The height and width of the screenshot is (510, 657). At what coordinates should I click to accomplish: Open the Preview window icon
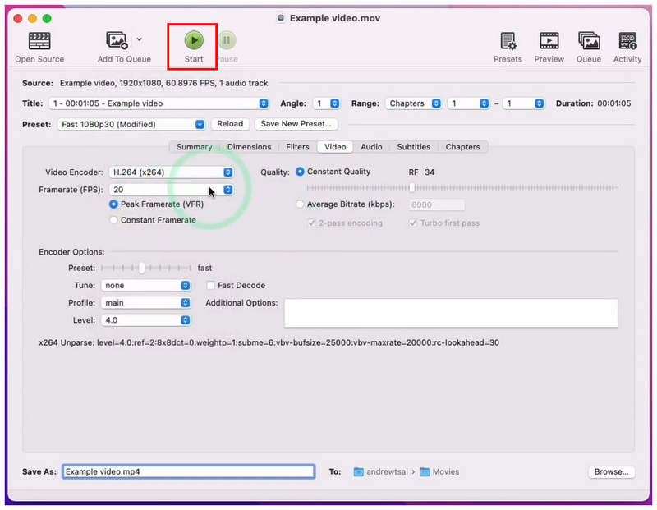(549, 41)
